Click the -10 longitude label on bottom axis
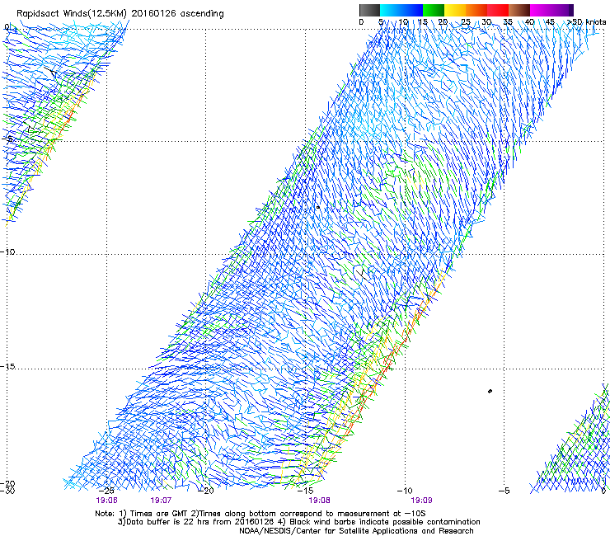The image size is (610, 536). 405,491
